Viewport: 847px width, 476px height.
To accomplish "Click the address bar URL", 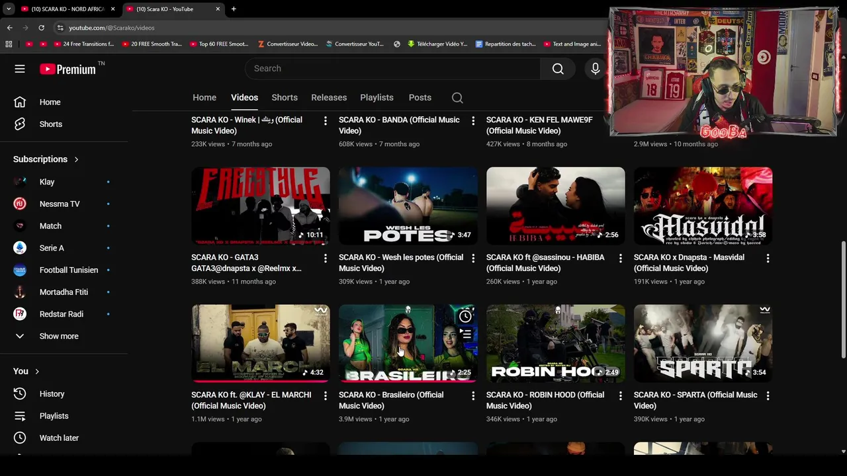I will tap(112, 28).
